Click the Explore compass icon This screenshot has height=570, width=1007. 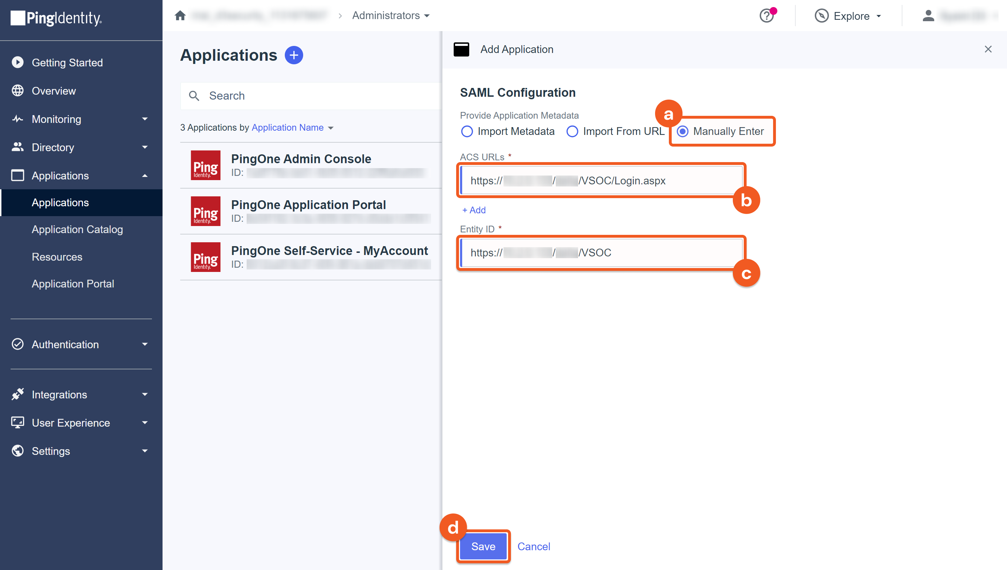click(x=821, y=16)
